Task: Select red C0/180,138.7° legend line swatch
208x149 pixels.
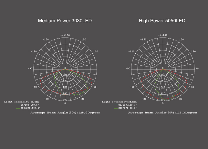Action: coord(116,105)
